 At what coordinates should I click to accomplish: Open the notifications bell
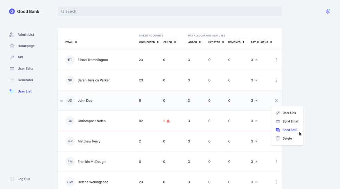pyautogui.click(x=328, y=11)
